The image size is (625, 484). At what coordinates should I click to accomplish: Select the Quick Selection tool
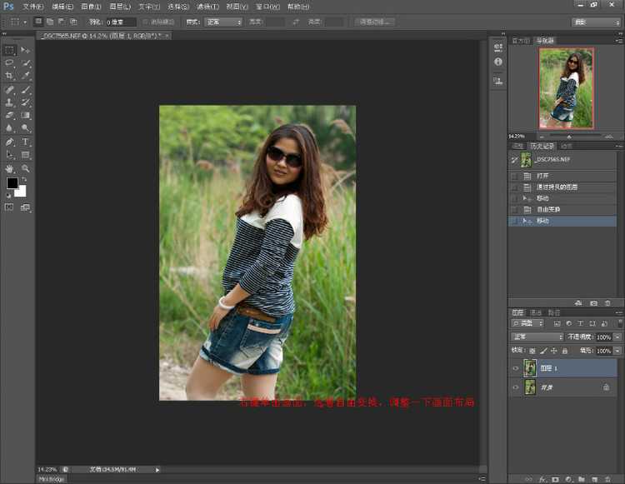[x=26, y=62]
